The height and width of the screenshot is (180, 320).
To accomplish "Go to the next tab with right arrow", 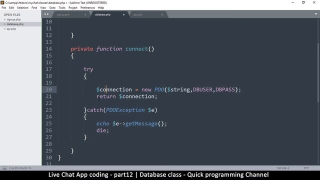I will point(48,14).
